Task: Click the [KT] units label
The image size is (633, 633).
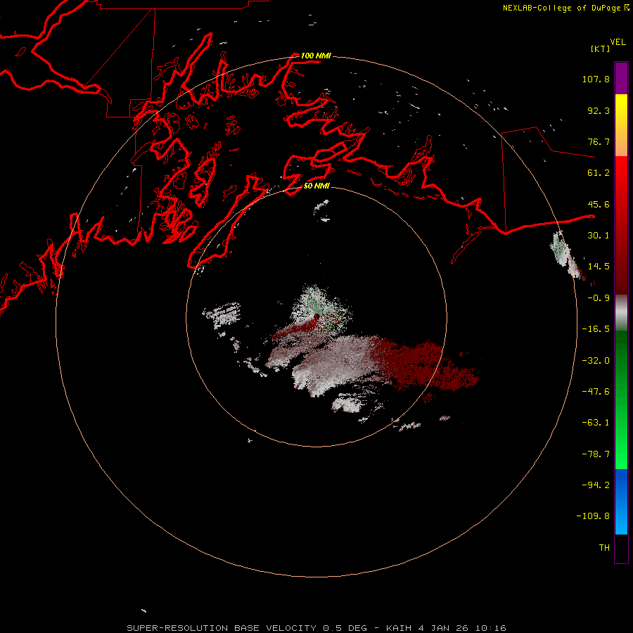Action: [x=601, y=49]
